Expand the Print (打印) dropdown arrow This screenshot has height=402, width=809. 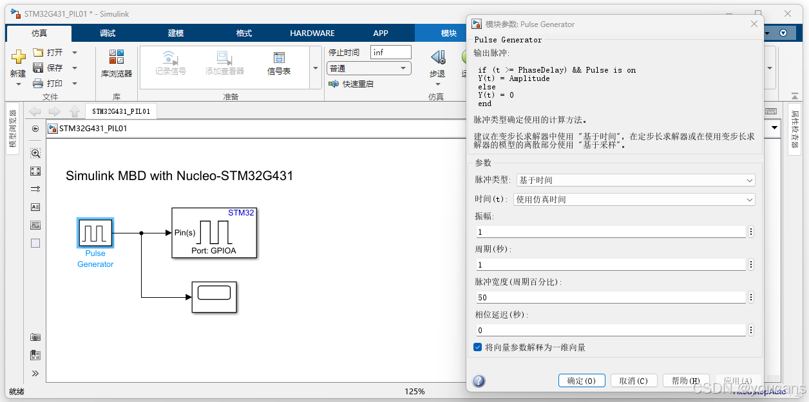coord(75,84)
